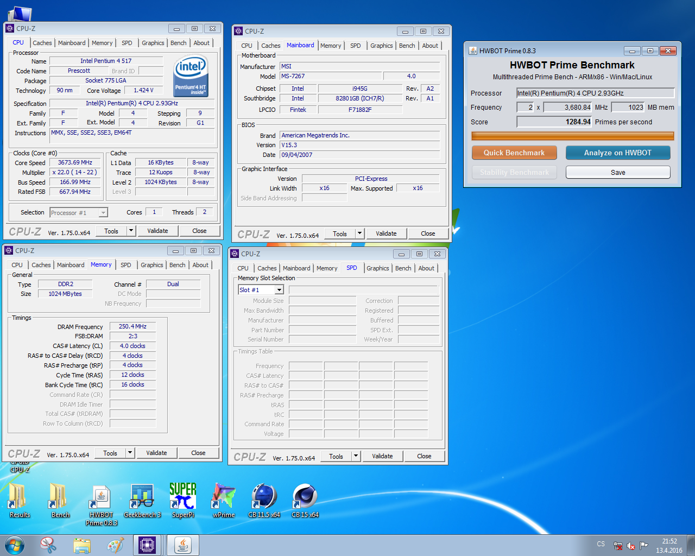Open Graphics tab in CPU-Z Mainboard window
Viewport: 695px width, 556px height.
click(381, 46)
